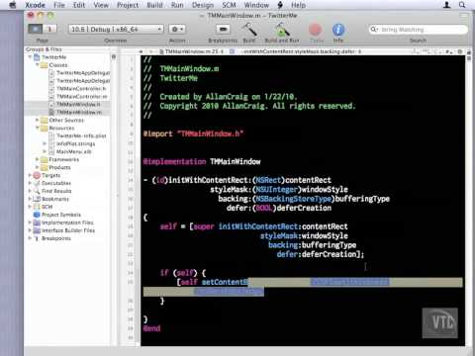Select the MainMenu.xib file
Image resolution: width=475 pixels, height=356 pixels.
coord(74,151)
